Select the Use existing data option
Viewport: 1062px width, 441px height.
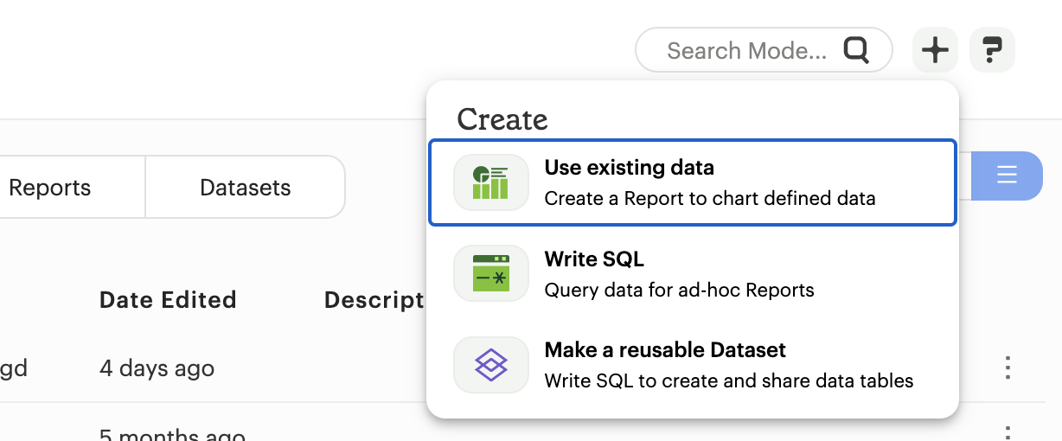pos(693,182)
